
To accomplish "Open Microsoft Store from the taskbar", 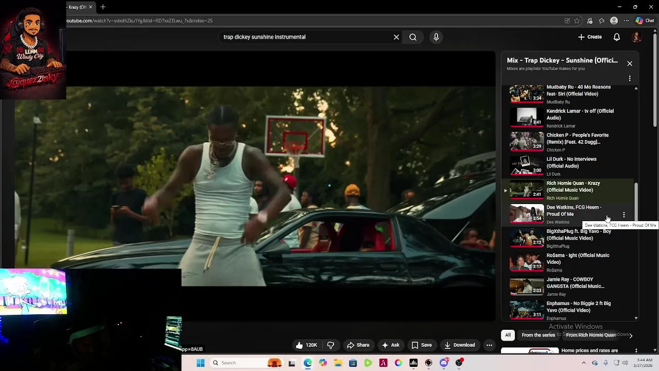I will (x=353, y=363).
